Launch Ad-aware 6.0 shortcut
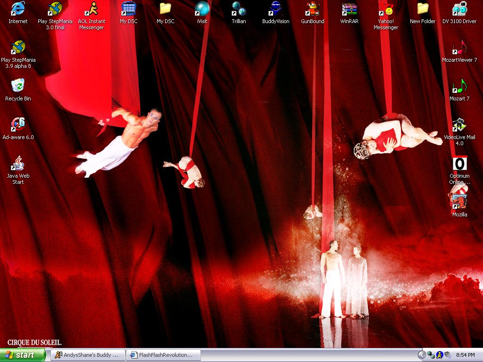Image resolution: width=483 pixels, height=362 pixels. pos(18,124)
